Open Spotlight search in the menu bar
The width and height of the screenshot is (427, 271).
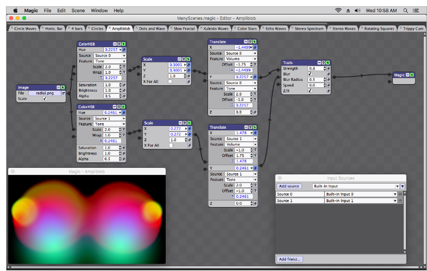pos(406,11)
